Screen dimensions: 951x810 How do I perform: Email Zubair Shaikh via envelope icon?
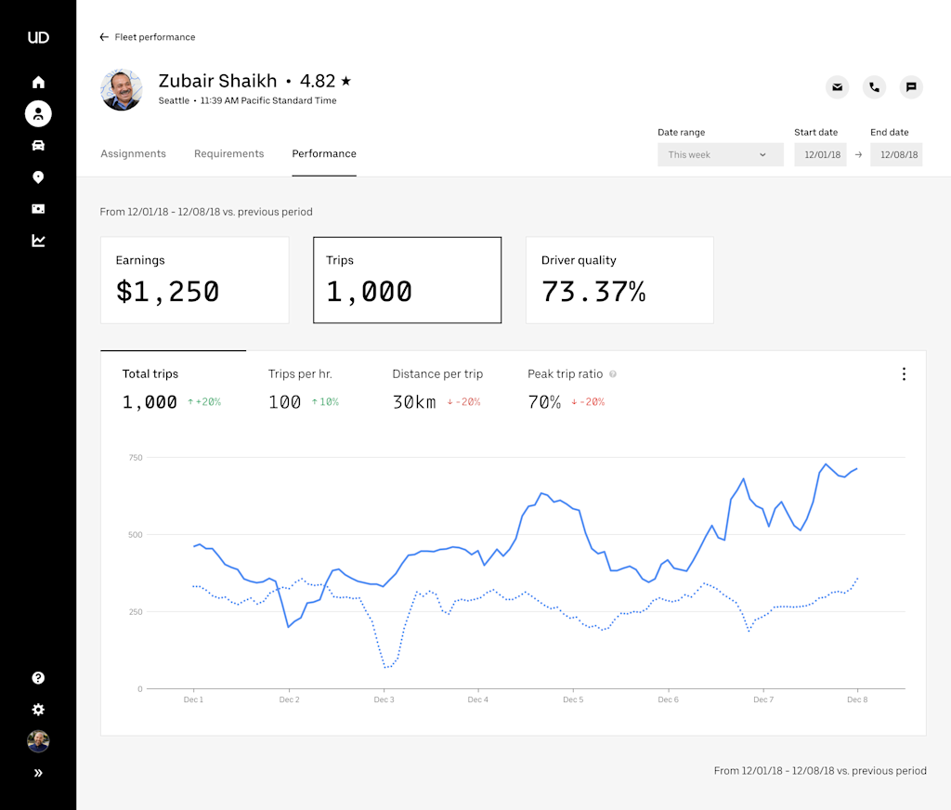click(x=837, y=86)
